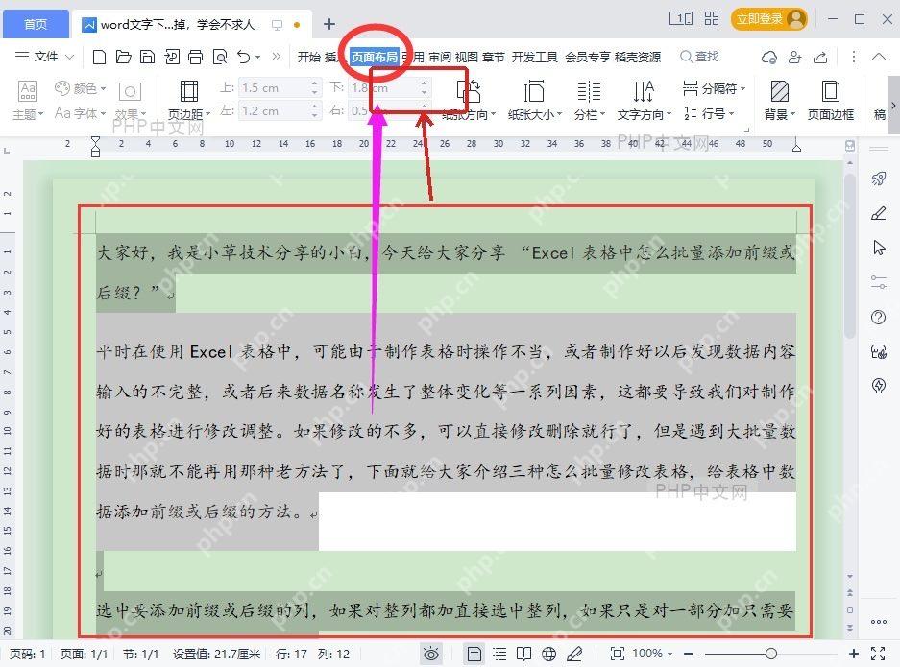900x667 pixels.
Task: Click the New document icon in quick toolbar
Action: pos(99,57)
